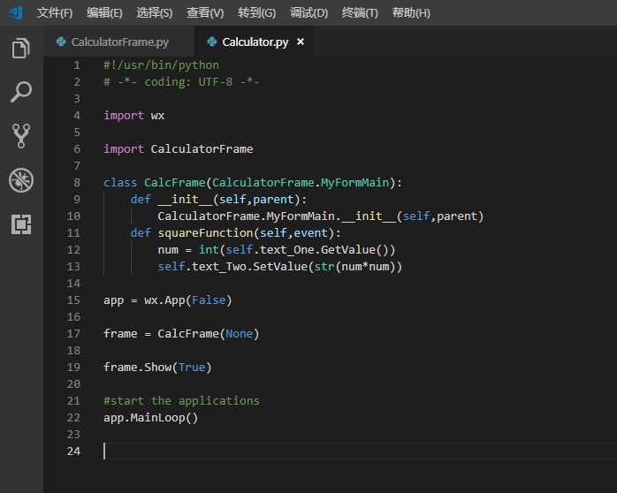Click 'text_Two.SetValue' on line 13

click(x=249, y=267)
